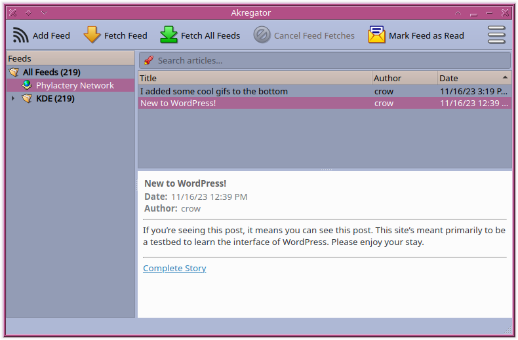Click the Feeds panel header
Screen dimensions: 518x340
click(x=70, y=58)
